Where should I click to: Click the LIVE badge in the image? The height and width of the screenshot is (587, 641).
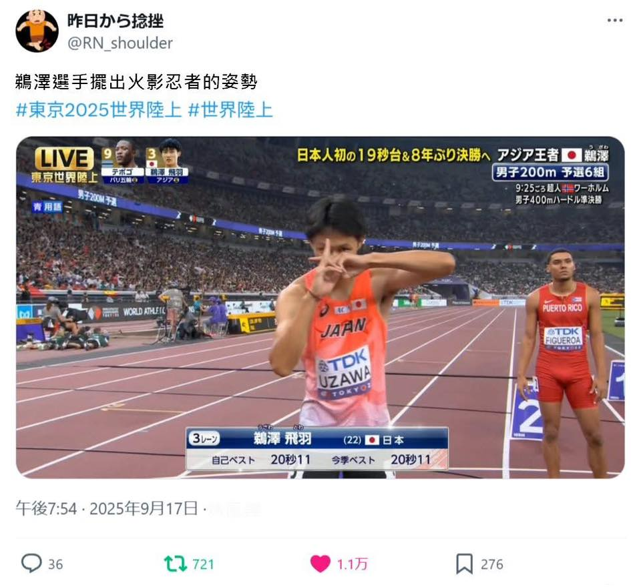point(64,159)
